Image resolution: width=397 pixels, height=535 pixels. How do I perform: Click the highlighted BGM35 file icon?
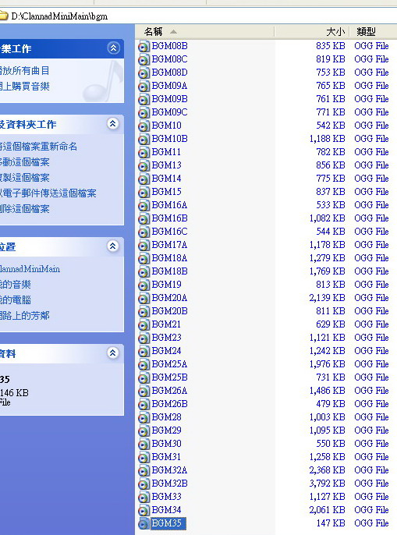point(144,523)
